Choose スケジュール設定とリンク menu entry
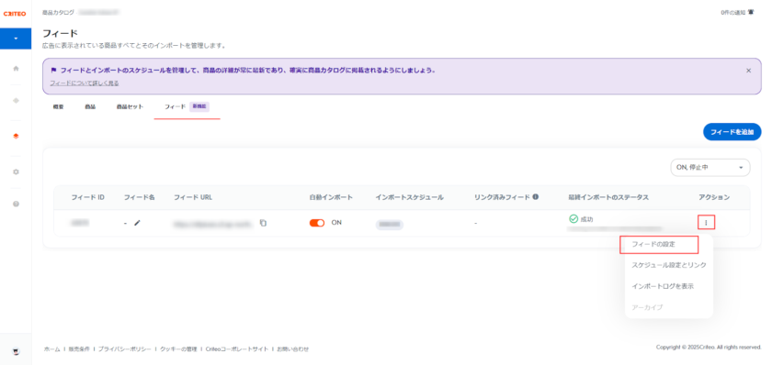The height and width of the screenshot is (365, 772). coord(669,265)
